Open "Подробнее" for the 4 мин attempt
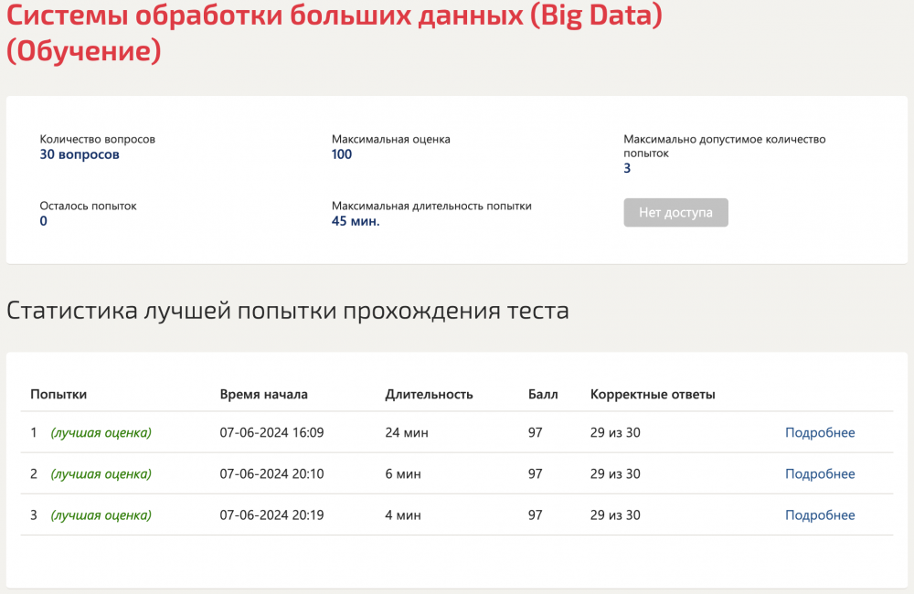 (x=820, y=515)
